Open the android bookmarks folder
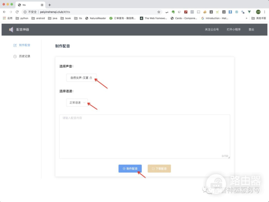Screen dimensions: 269x202 [x=38, y=18]
